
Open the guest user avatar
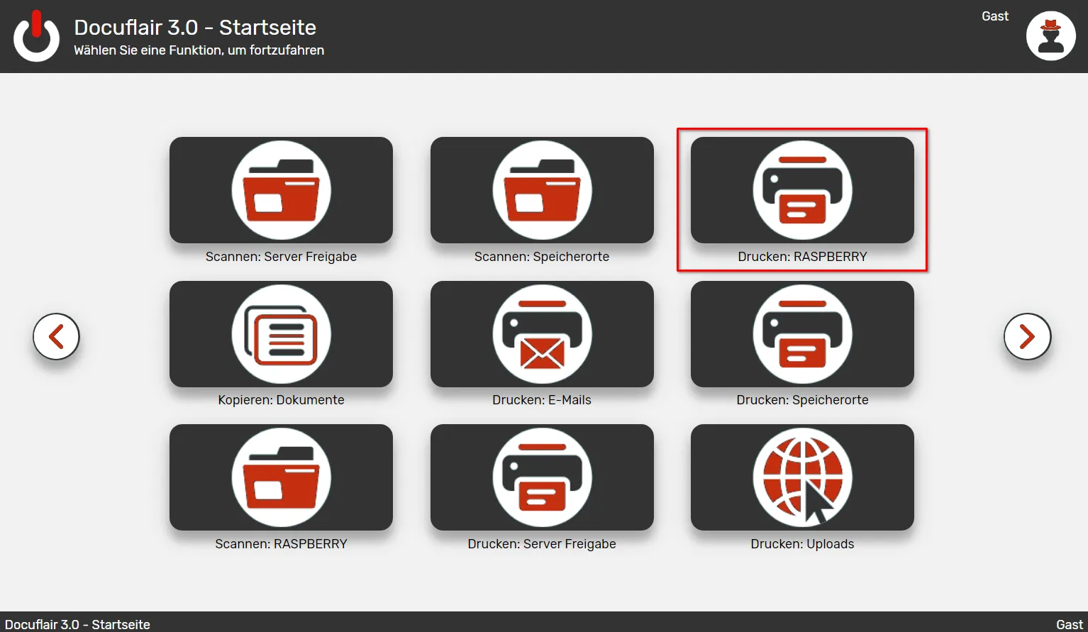(1050, 36)
